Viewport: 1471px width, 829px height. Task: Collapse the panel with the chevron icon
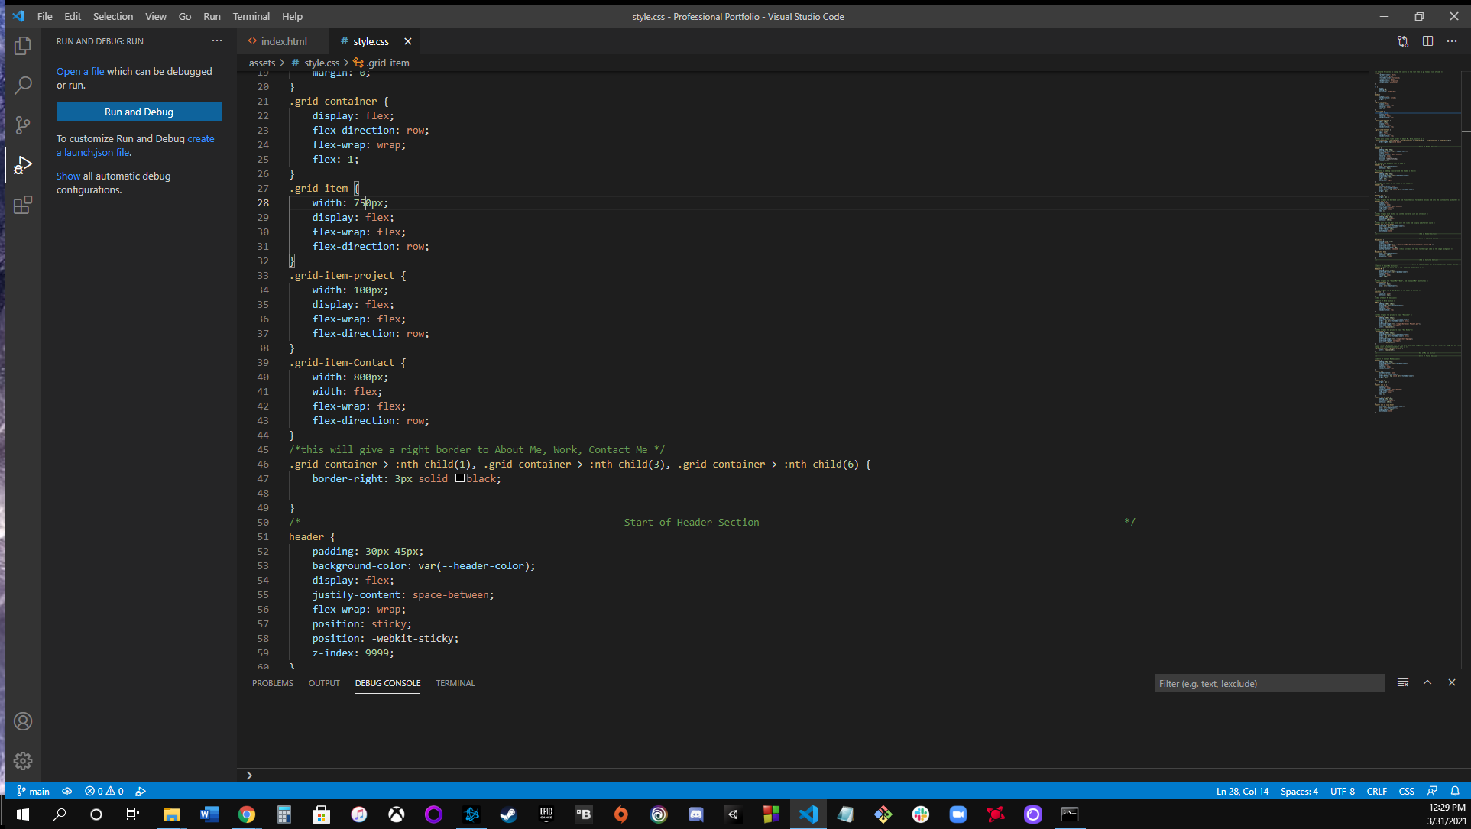[1427, 682]
